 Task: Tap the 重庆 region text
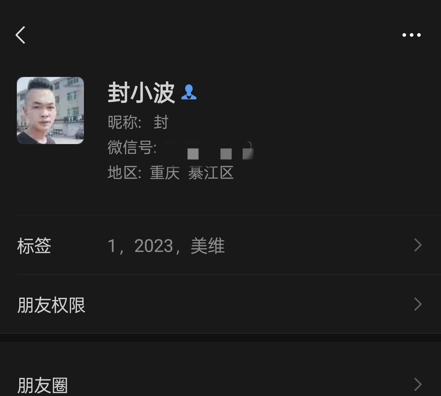click(x=165, y=173)
